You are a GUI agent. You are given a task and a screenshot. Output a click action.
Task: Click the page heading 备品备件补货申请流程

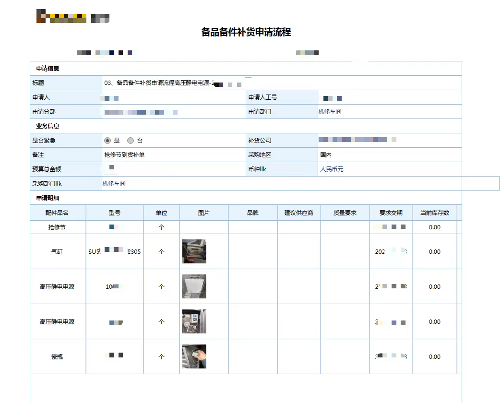[x=246, y=32]
